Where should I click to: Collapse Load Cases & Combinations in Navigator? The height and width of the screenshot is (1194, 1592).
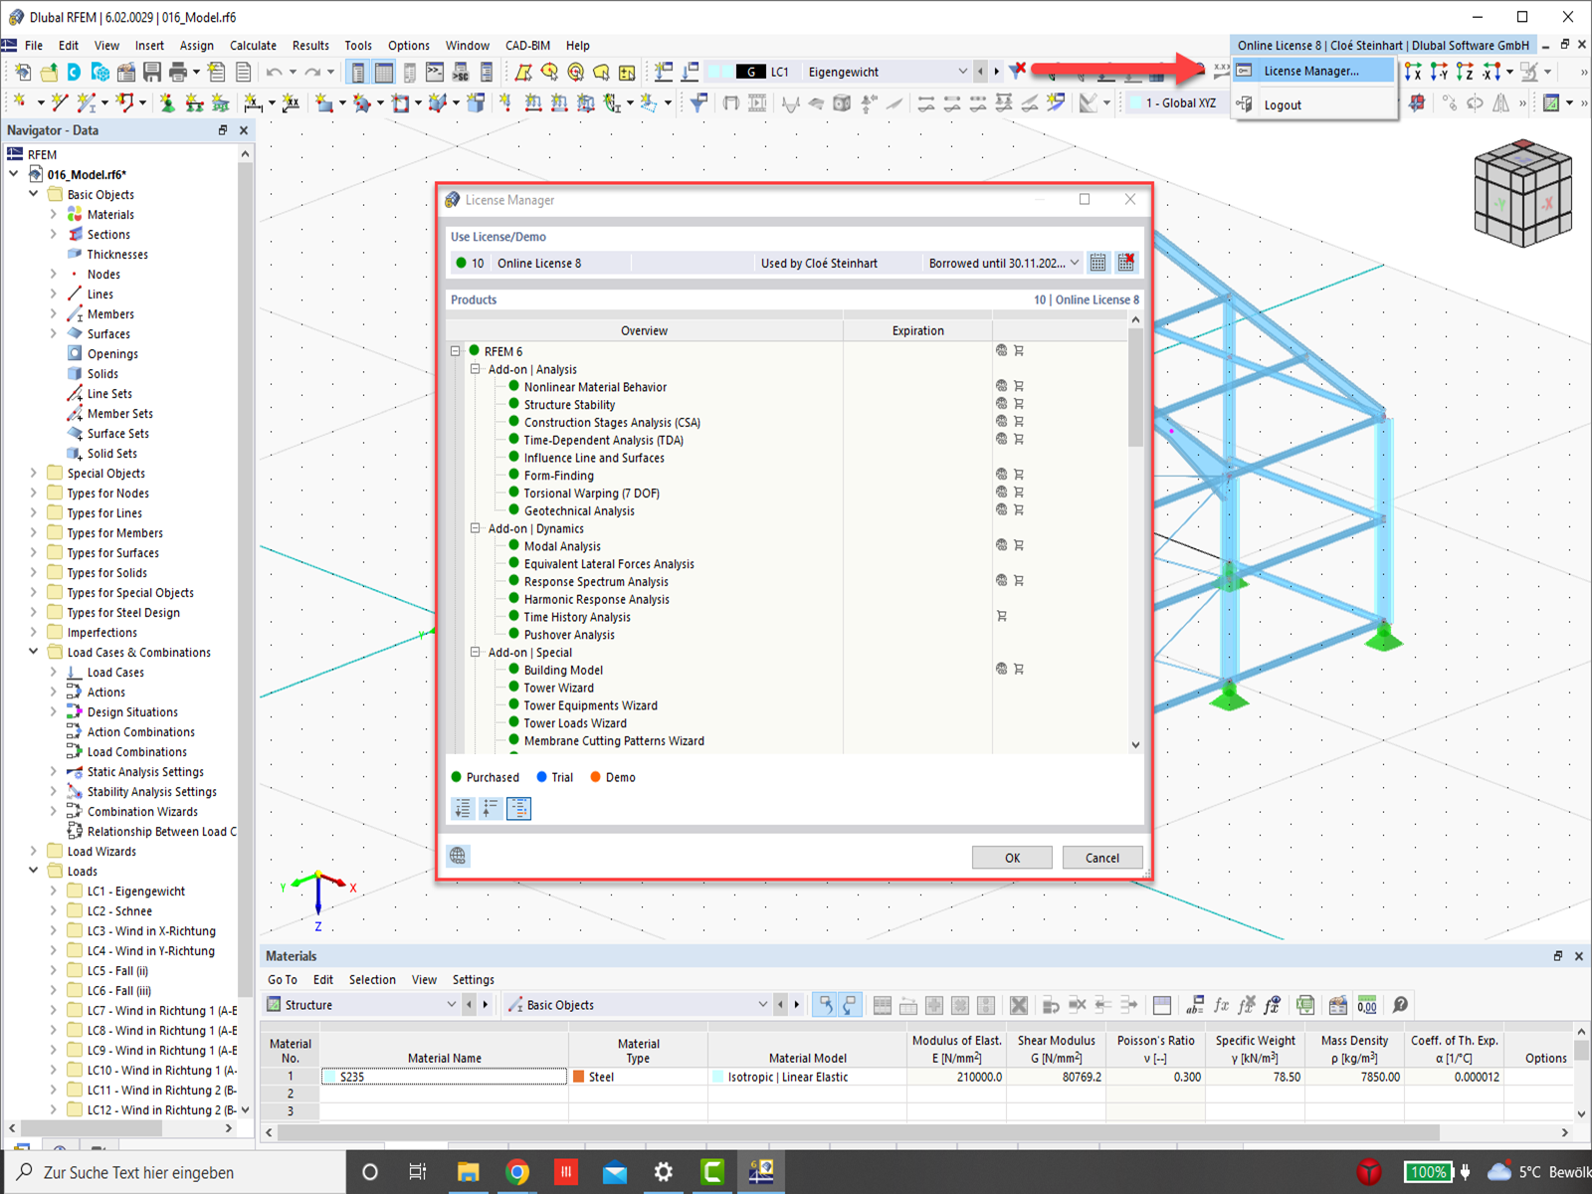pyautogui.click(x=34, y=652)
